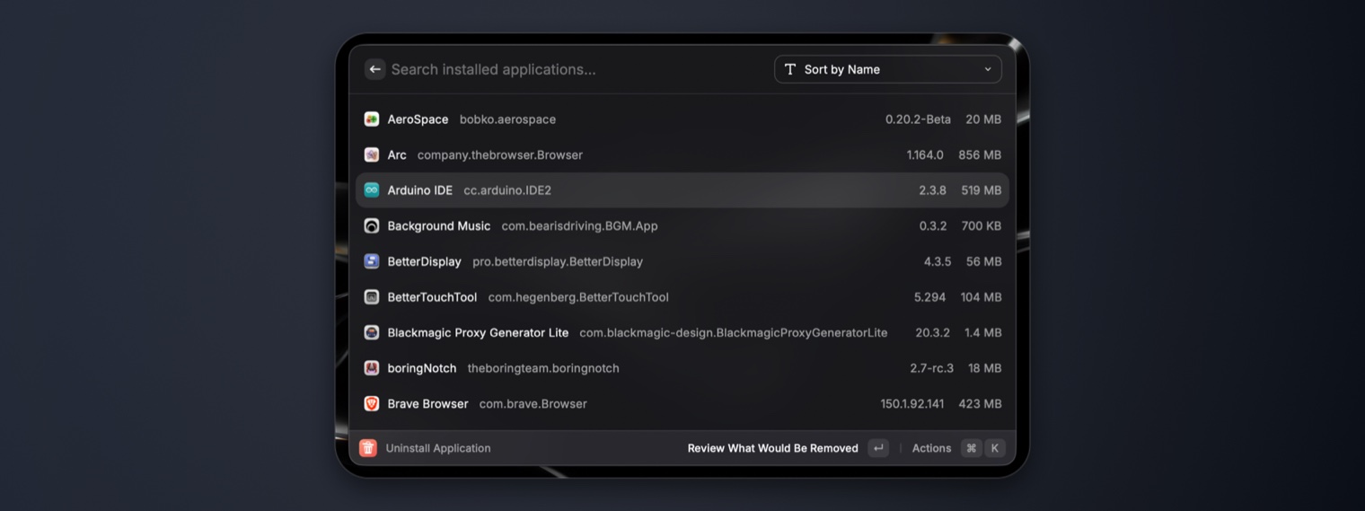Click bundle ID theboringteam.boringnotch
This screenshot has height=511, width=1365.
pyautogui.click(x=543, y=368)
